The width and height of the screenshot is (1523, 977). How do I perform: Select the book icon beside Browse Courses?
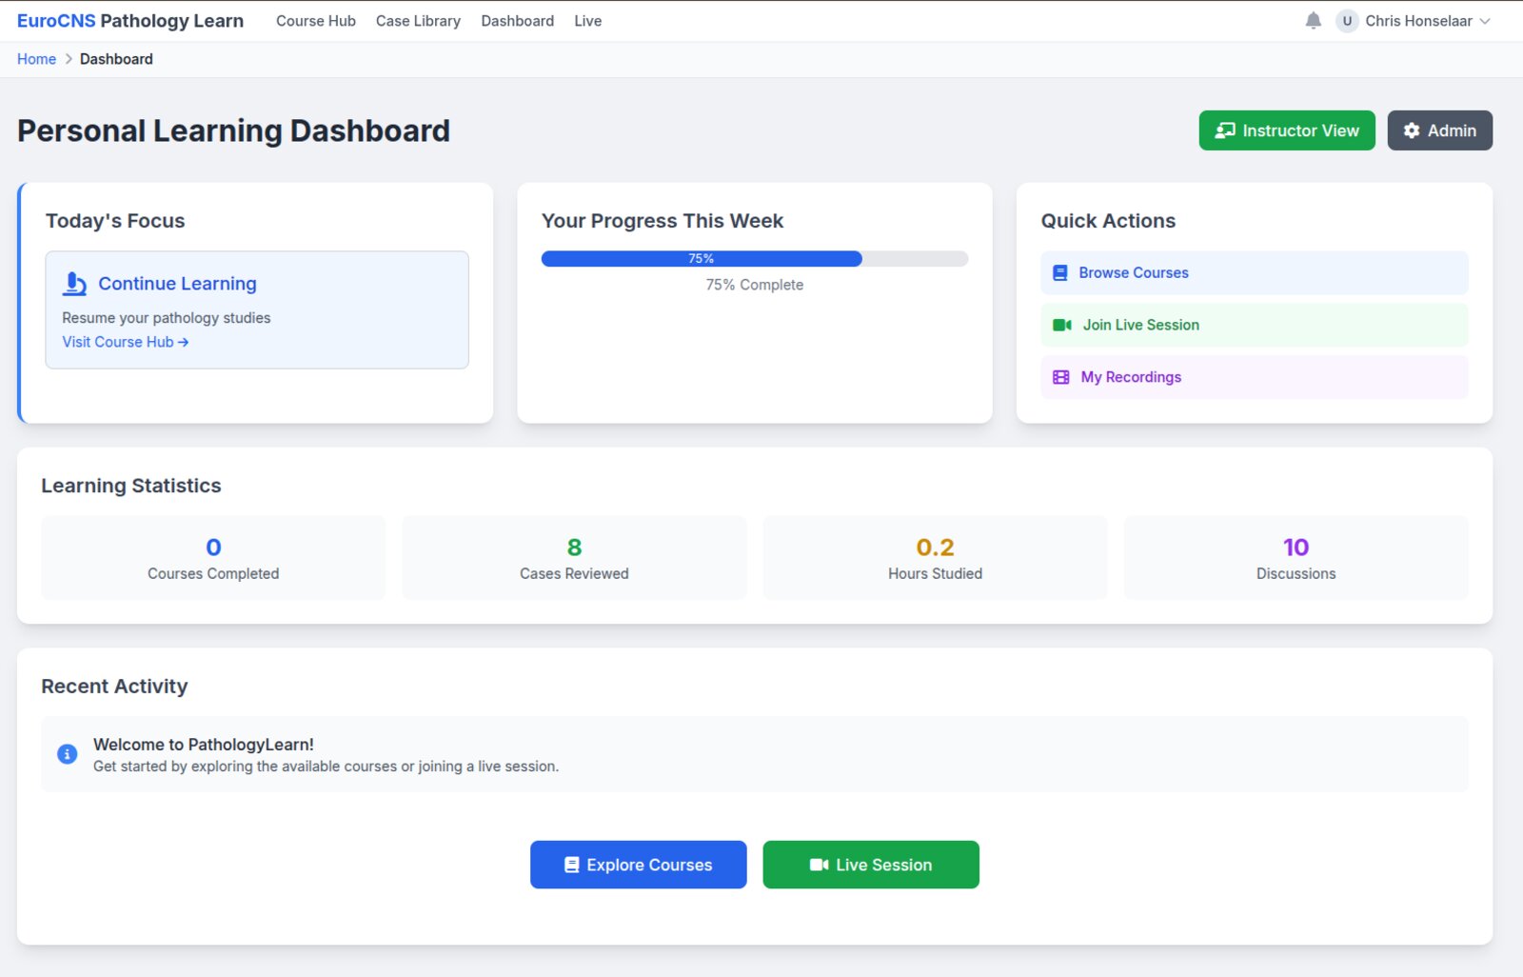coord(1059,272)
